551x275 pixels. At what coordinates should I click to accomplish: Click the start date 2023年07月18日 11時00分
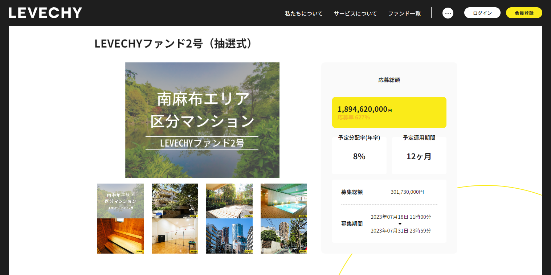tap(401, 217)
